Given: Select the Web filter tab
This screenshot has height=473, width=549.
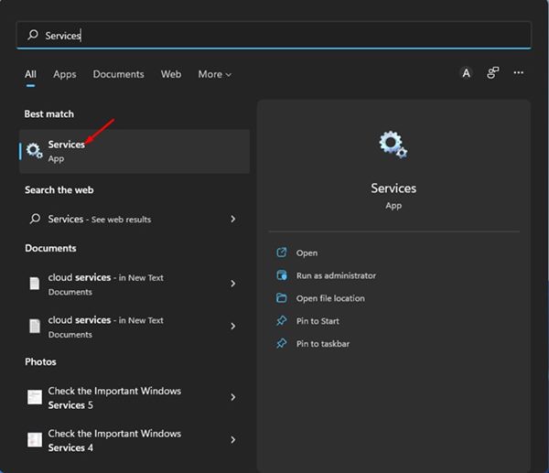Looking at the screenshot, I should coord(171,74).
